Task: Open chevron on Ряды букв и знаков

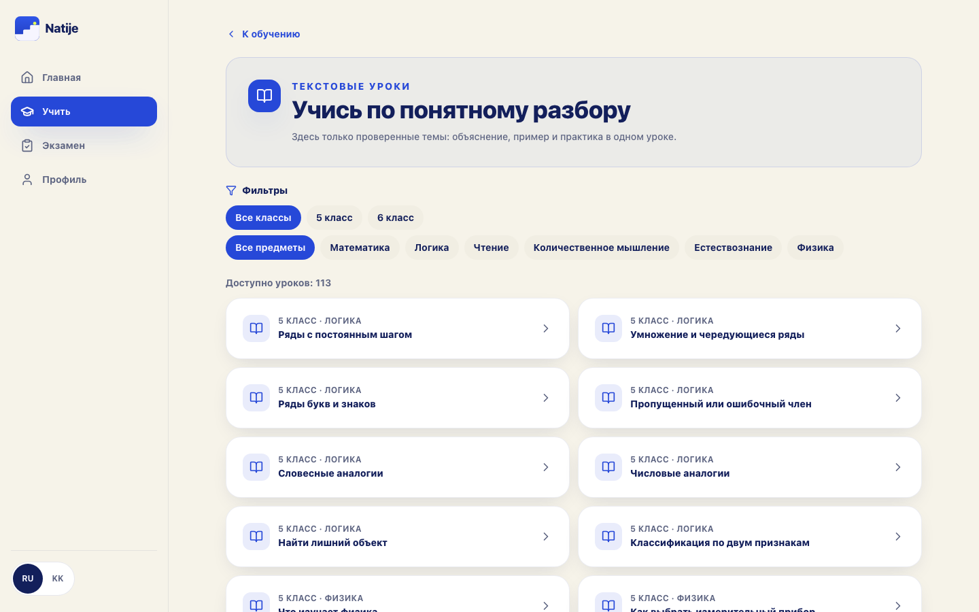Action: pos(546,398)
